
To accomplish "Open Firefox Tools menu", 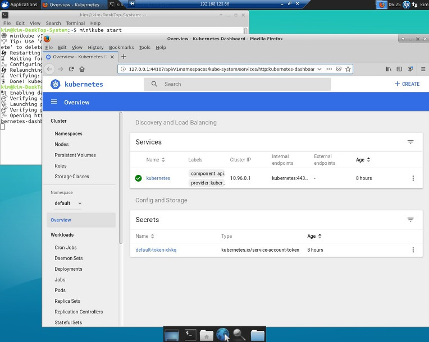I will point(145,47).
